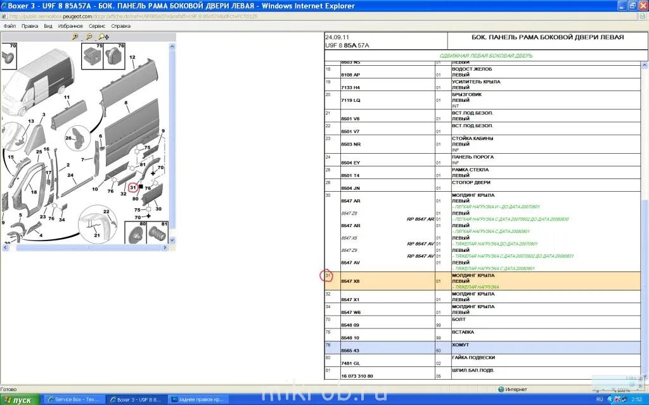Click part number 8501 T4

[x=350, y=176]
